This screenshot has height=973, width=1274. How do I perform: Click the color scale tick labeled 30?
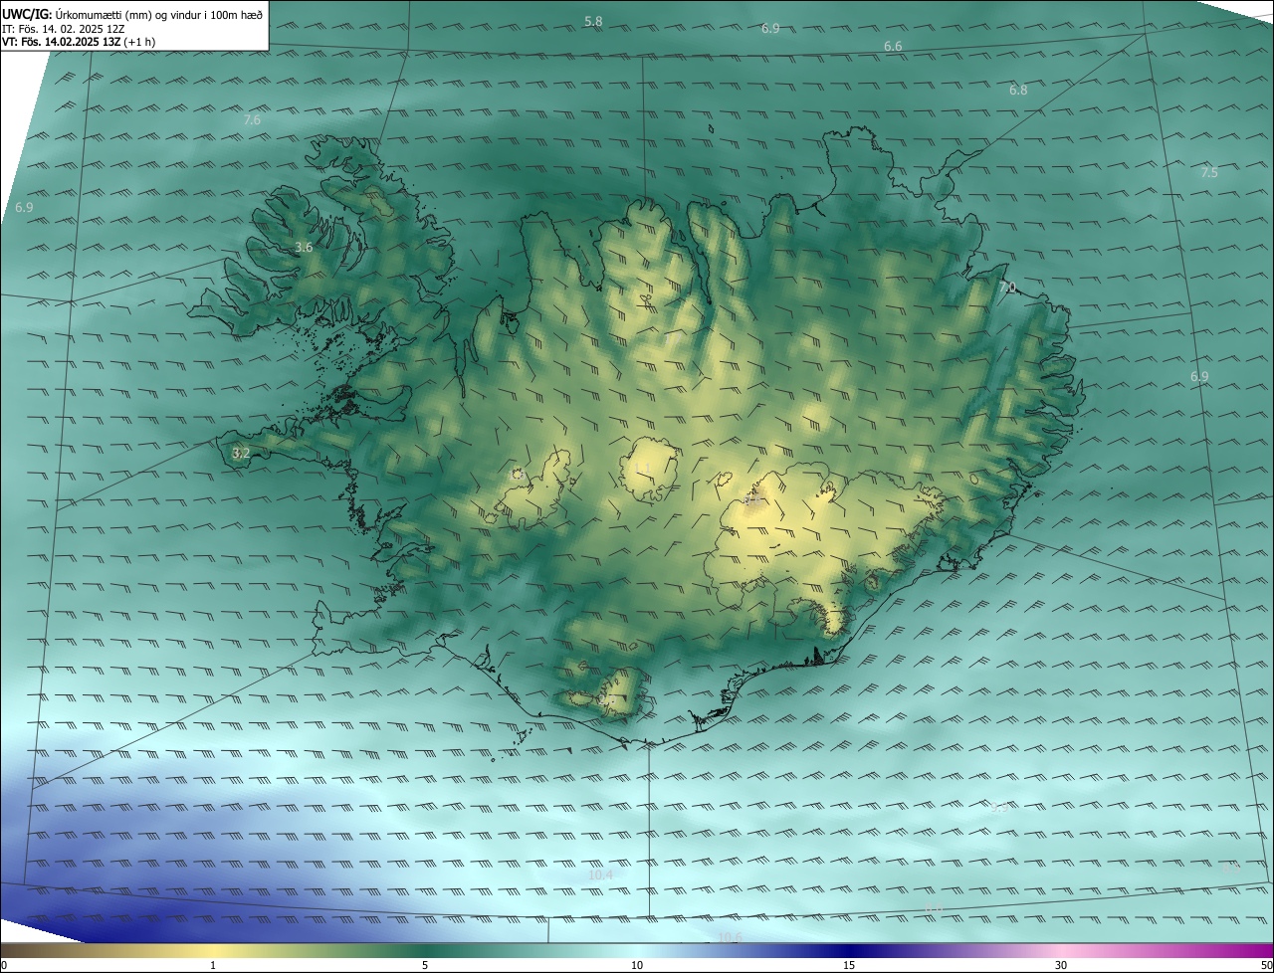click(1061, 965)
